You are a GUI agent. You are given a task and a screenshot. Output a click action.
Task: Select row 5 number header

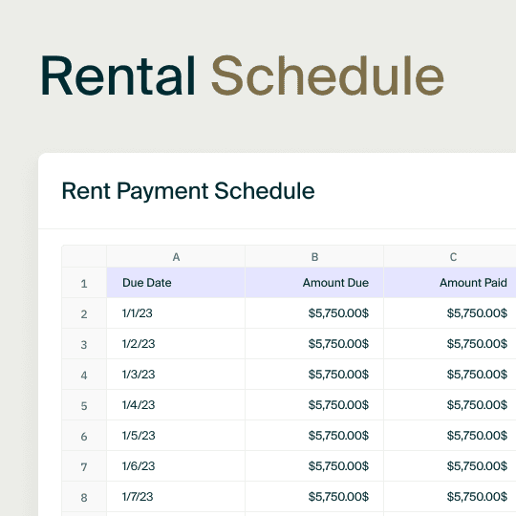point(84,405)
